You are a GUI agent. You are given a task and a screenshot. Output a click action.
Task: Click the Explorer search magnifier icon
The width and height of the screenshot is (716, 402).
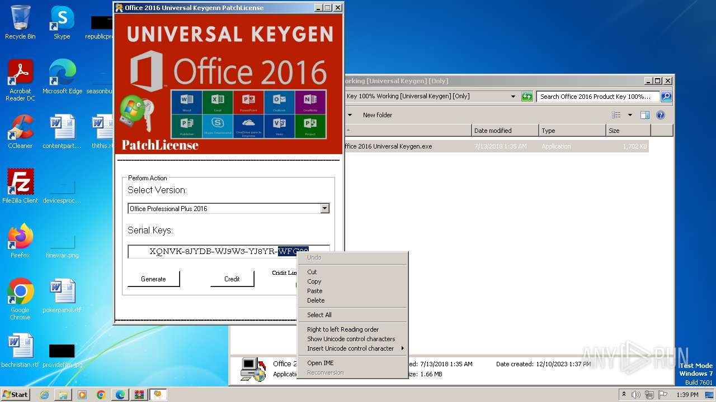(x=666, y=97)
